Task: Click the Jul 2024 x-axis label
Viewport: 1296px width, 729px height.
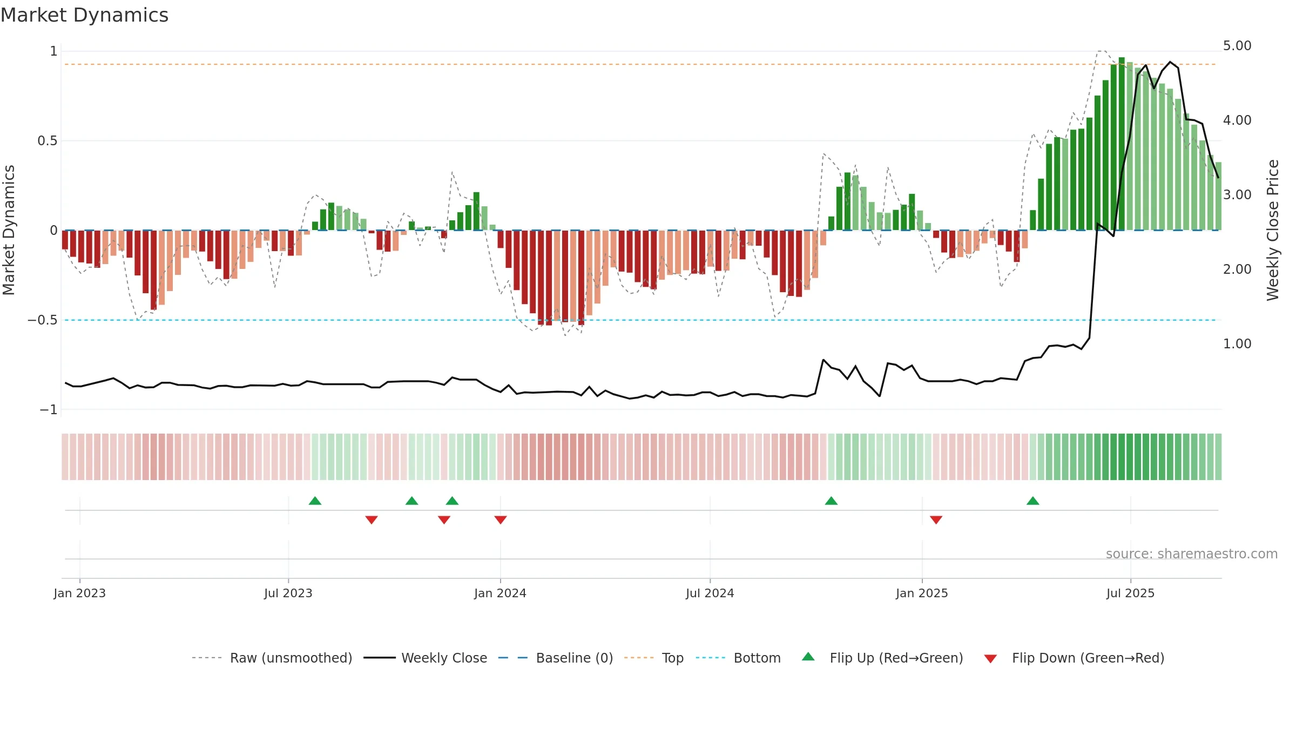Action: tap(710, 593)
